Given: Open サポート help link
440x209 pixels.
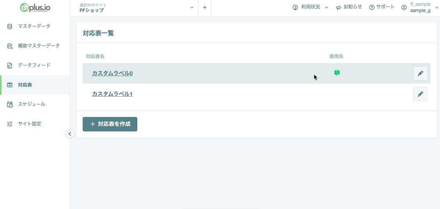Looking at the screenshot, I should click(x=381, y=7).
